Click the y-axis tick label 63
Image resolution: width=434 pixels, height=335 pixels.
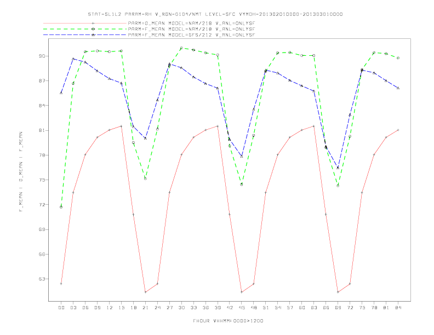tap(42, 279)
